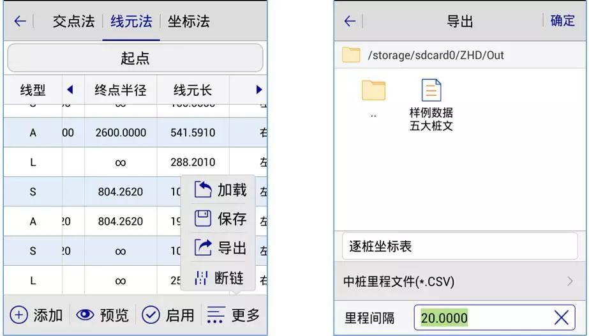The width and height of the screenshot is (589, 336).
Task: Click the checkmark circle enable icon
Action: point(151,314)
